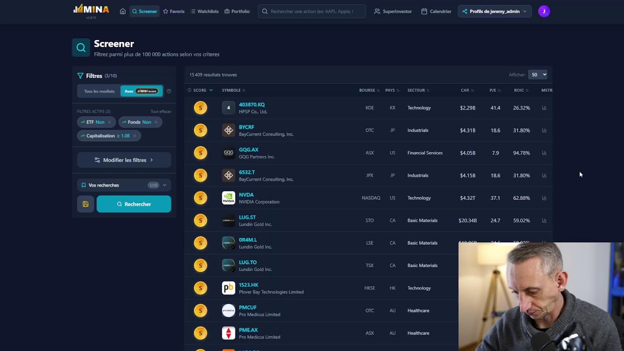Open the Afficher 50 results dropdown
The image size is (624, 351).
538,75
